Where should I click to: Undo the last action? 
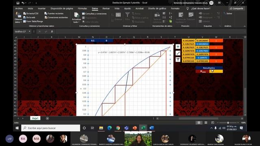[x=23, y=3]
